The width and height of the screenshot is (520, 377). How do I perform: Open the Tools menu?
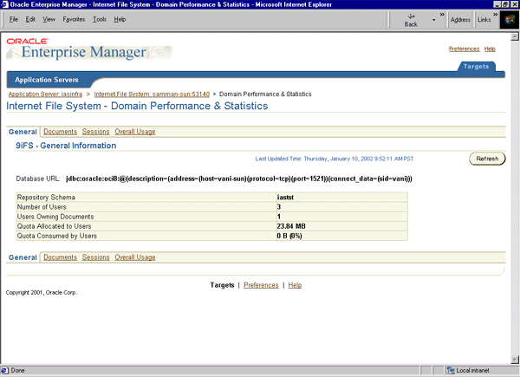100,20
